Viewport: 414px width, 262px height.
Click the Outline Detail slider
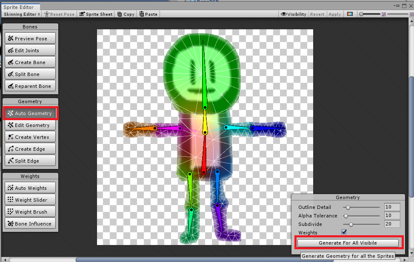(x=361, y=208)
